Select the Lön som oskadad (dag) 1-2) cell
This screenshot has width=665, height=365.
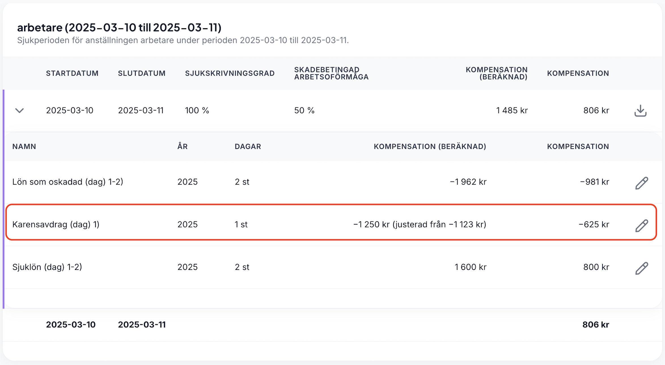pyautogui.click(x=68, y=182)
